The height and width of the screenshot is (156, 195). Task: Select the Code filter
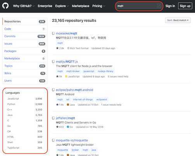[x=25, y=29]
